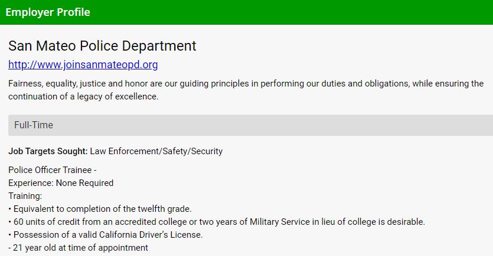Click the 21 year old appointment line

(x=78, y=248)
